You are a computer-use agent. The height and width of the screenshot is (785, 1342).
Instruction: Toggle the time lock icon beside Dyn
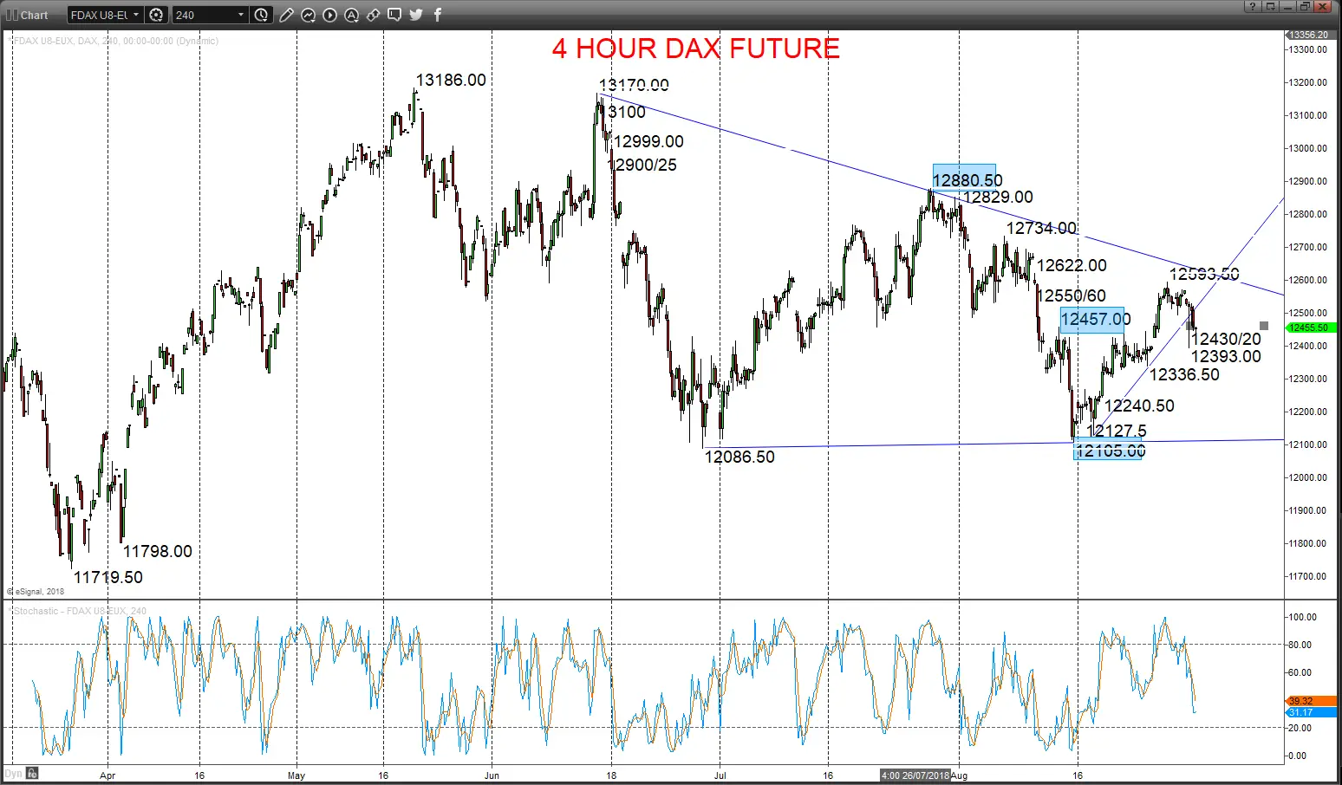pyautogui.click(x=32, y=773)
